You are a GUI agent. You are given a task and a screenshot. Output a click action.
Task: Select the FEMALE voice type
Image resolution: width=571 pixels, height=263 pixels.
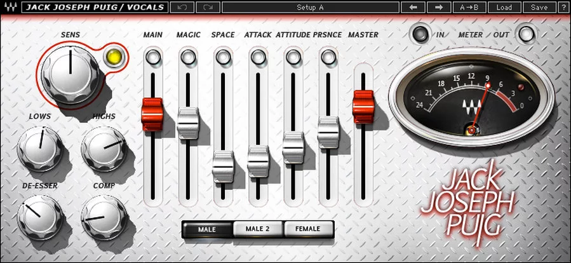point(308,229)
